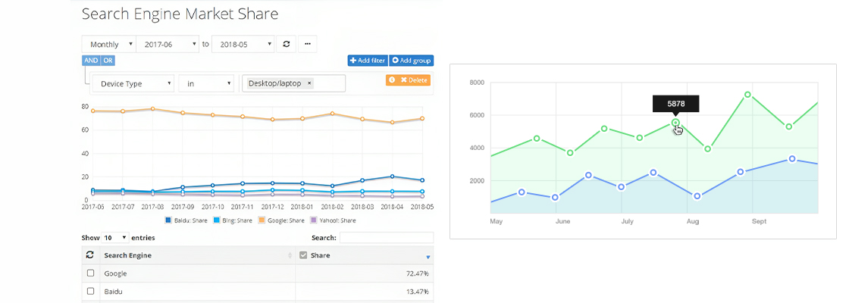Open the Show 10 entries dropdown
Viewport: 849px width, 303px height.
click(115, 238)
